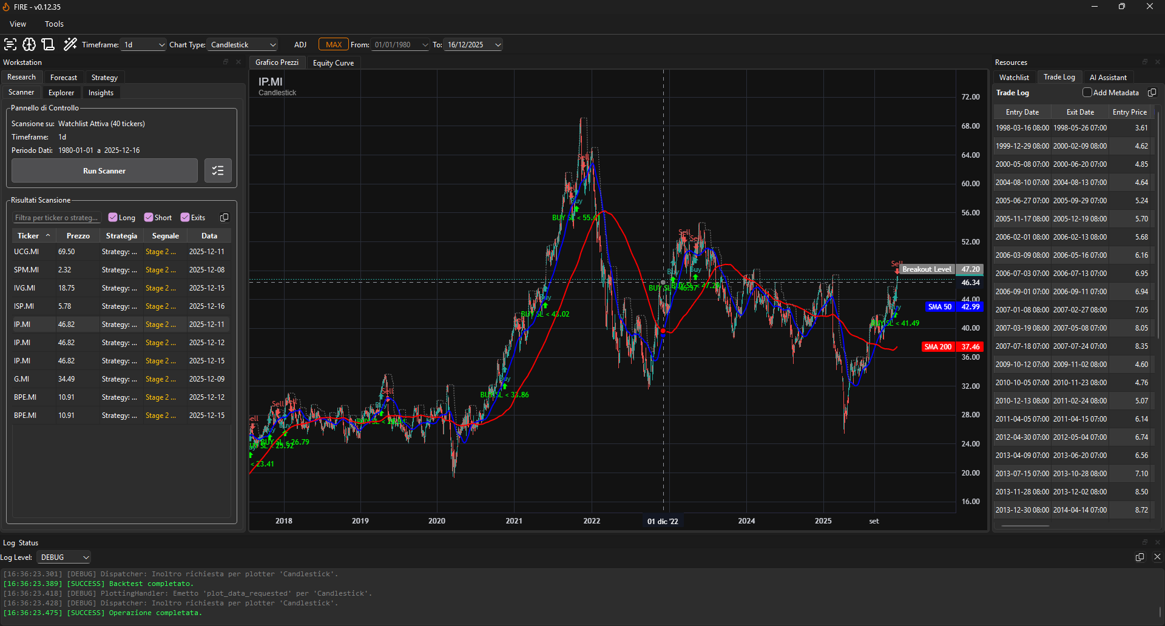Screen dimensions: 1165x626
Task: Open the Timeframe dropdown
Action: [144, 45]
